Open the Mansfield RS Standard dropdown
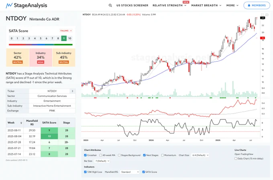The image size is (273, 180). 130,172
